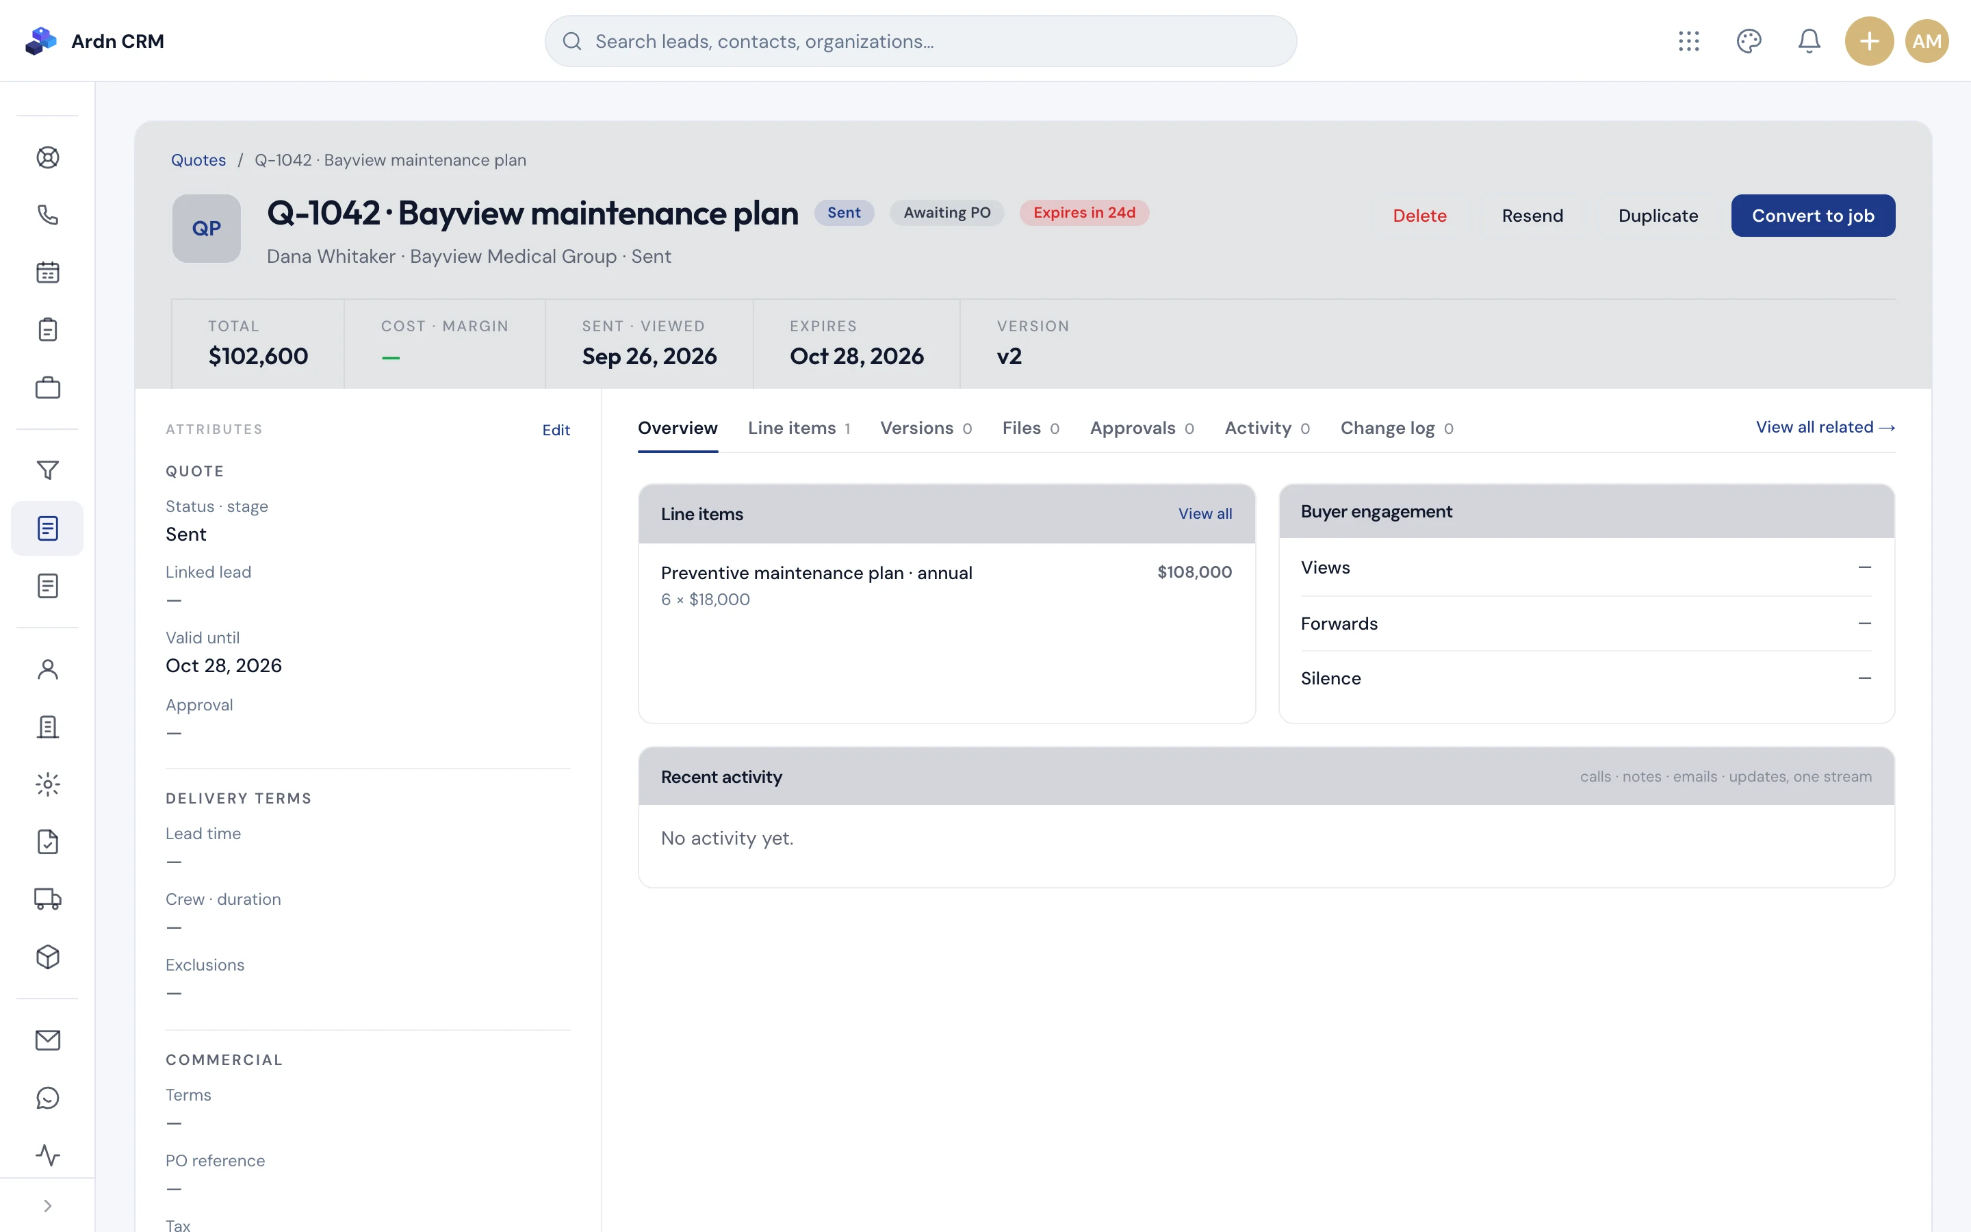Open the person contacts icon in sidebar
Screen dimensions: 1971x1232
click(x=47, y=669)
